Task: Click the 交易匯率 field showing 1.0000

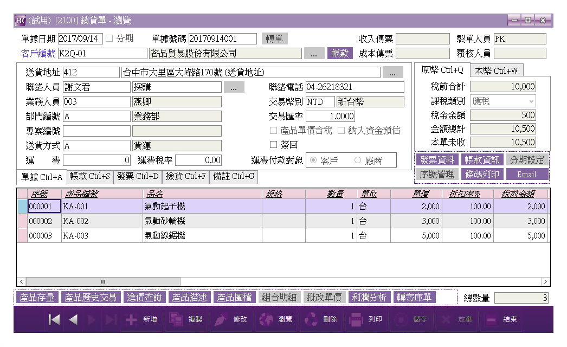Action: click(330, 116)
